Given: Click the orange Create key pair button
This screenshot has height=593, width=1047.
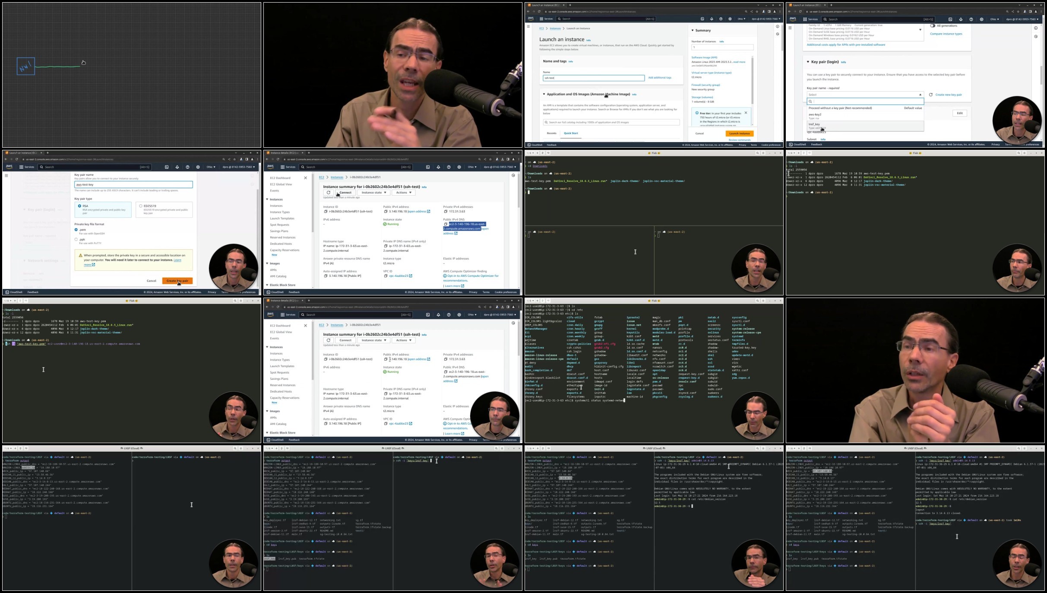Looking at the screenshot, I should tap(177, 281).
